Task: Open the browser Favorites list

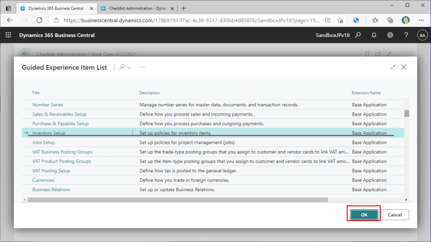Action: pyautogui.click(x=375, y=20)
